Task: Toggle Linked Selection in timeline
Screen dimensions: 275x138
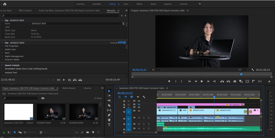Action: (x=131, y=97)
